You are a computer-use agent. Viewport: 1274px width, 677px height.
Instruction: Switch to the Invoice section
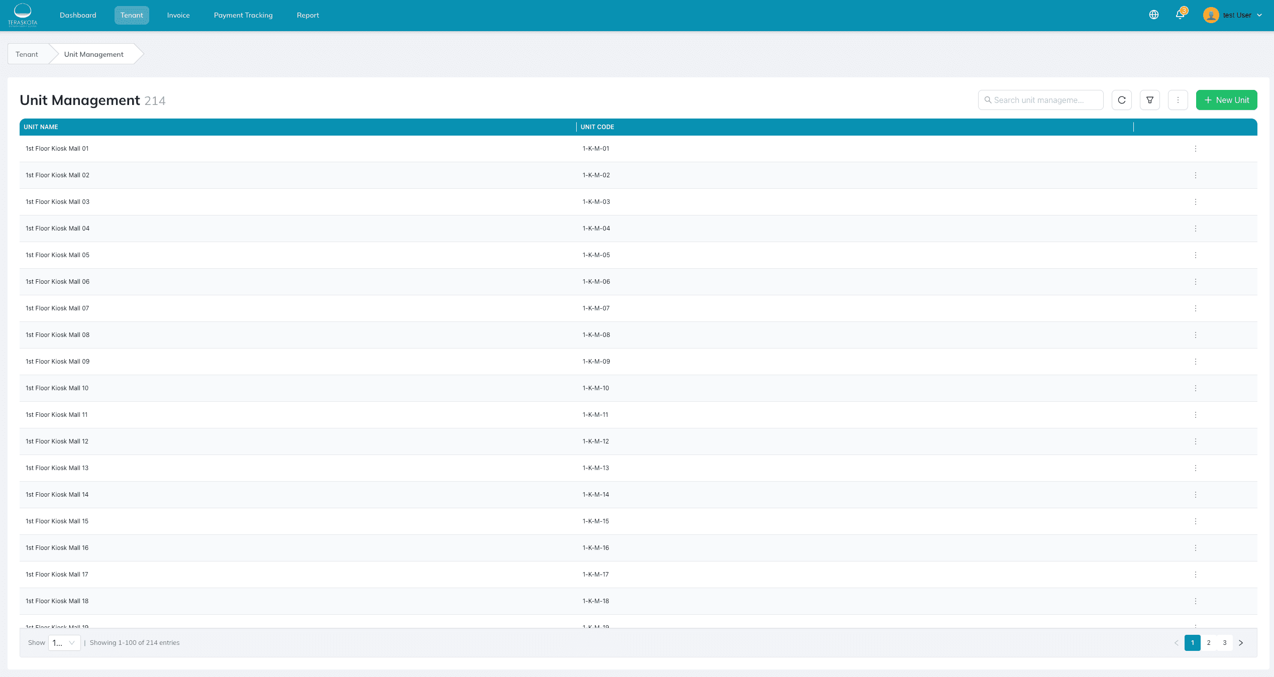click(x=178, y=15)
